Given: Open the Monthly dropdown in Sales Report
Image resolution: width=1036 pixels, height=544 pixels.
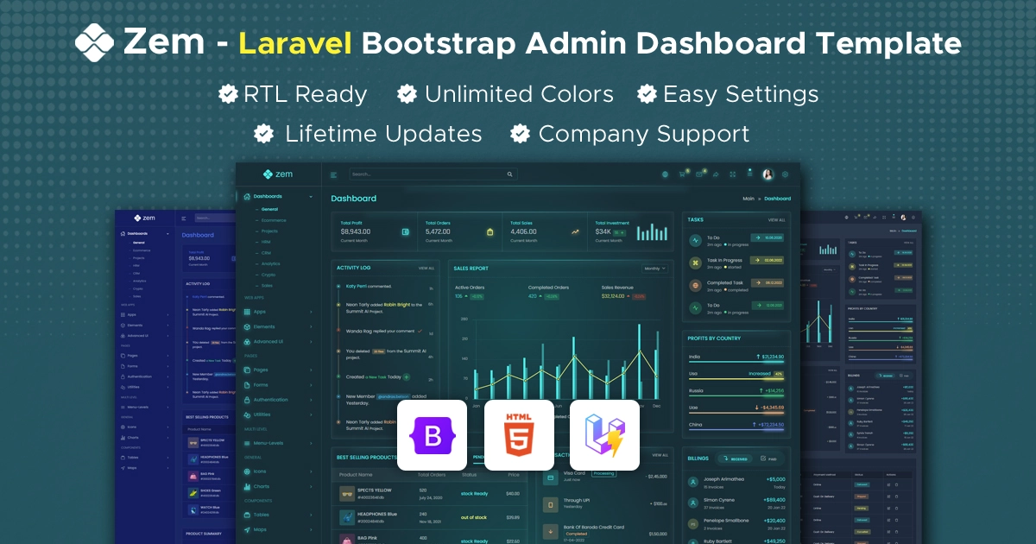Looking at the screenshot, I should [x=654, y=269].
